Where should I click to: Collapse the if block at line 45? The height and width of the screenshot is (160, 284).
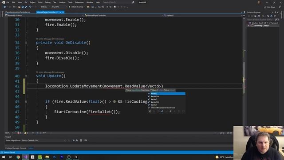[26, 102]
